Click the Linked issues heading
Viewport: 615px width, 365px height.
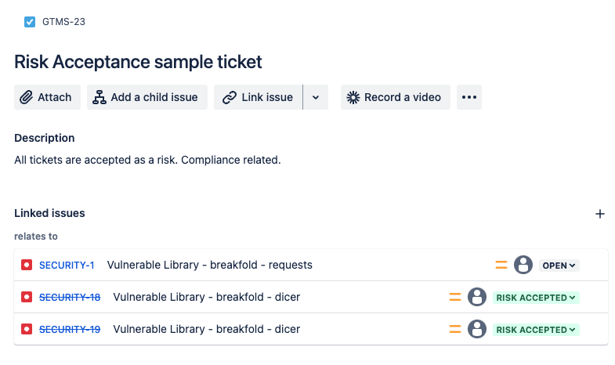tap(49, 213)
